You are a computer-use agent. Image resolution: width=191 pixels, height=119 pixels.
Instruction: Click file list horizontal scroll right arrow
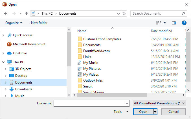tap(184, 95)
